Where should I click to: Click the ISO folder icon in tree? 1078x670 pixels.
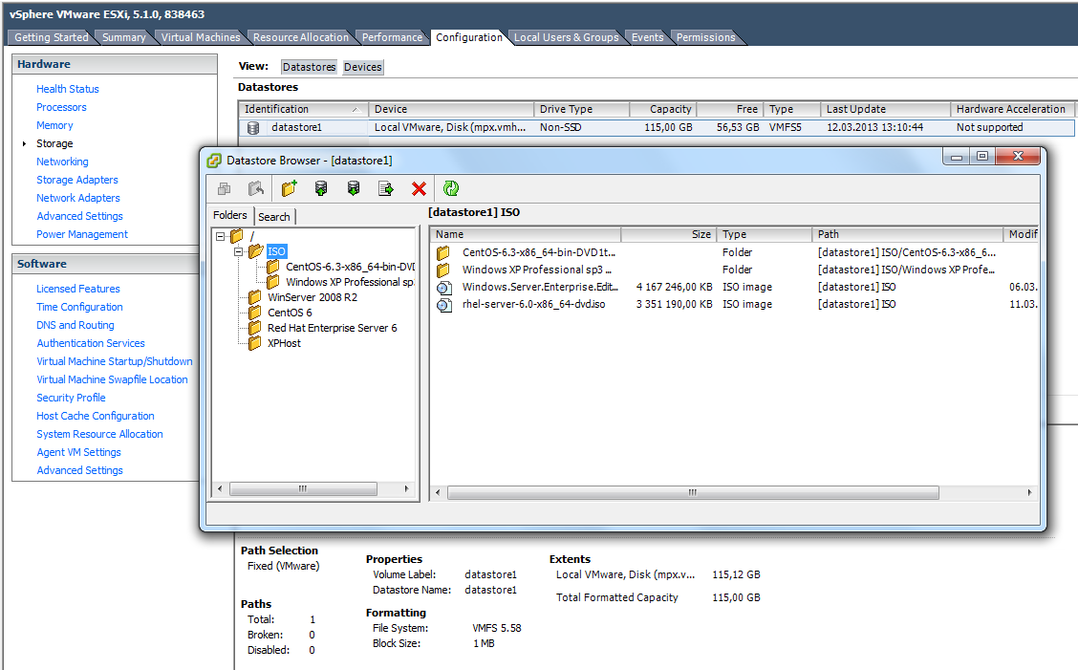(256, 251)
